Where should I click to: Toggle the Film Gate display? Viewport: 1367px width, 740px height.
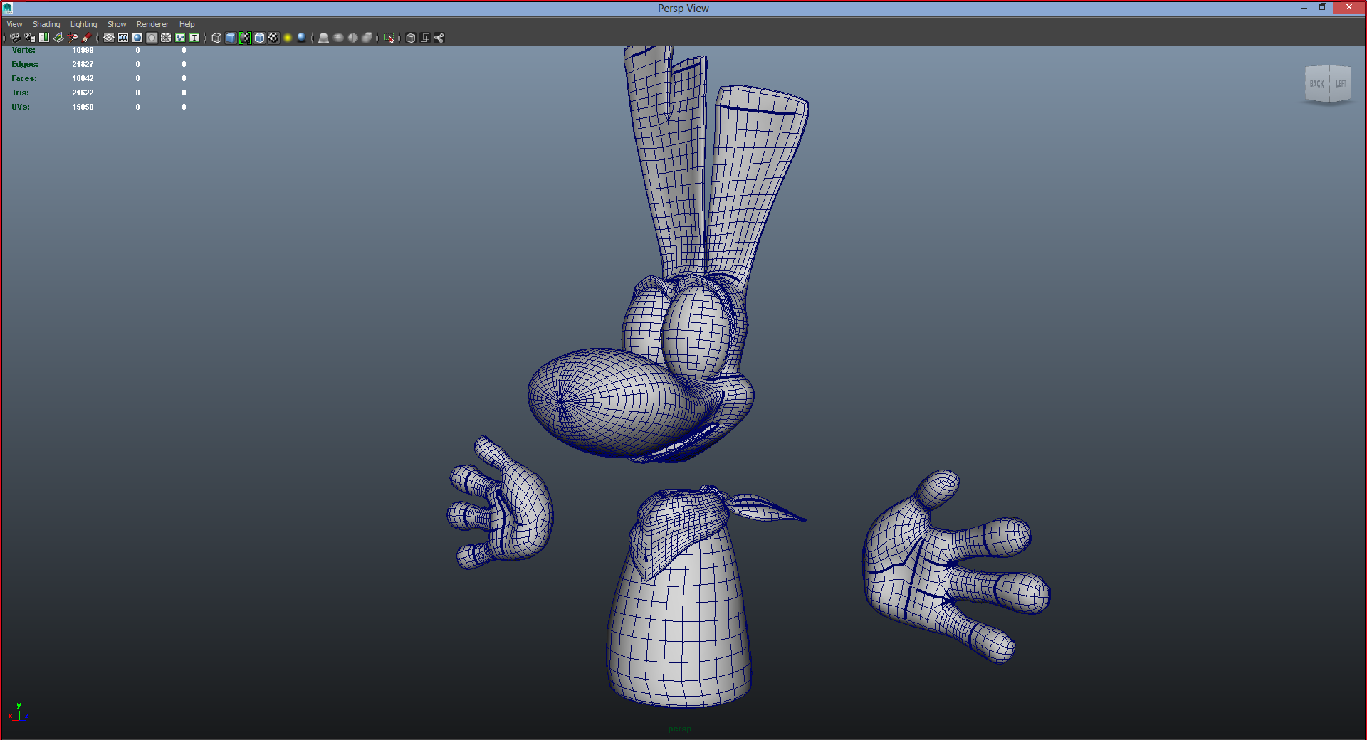(x=123, y=38)
